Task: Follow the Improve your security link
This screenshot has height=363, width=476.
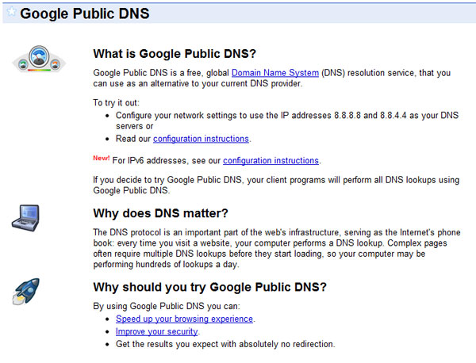Action: [x=156, y=331]
